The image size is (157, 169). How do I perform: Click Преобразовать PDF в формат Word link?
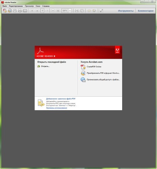pos(103,73)
